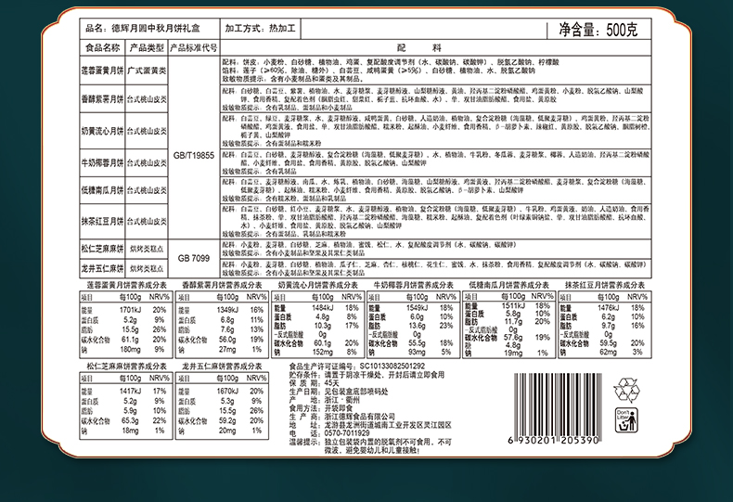The width and height of the screenshot is (733, 502).
Task: Select product name 德辉月圆中秋月饼礼盒
Action: [155, 29]
